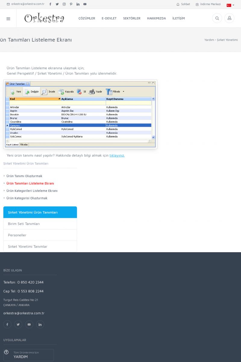
Task: Click the tıklayınız link
Action: [117, 155]
